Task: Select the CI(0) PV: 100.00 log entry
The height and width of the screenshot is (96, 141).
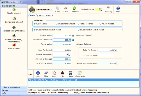Action: point(84,80)
